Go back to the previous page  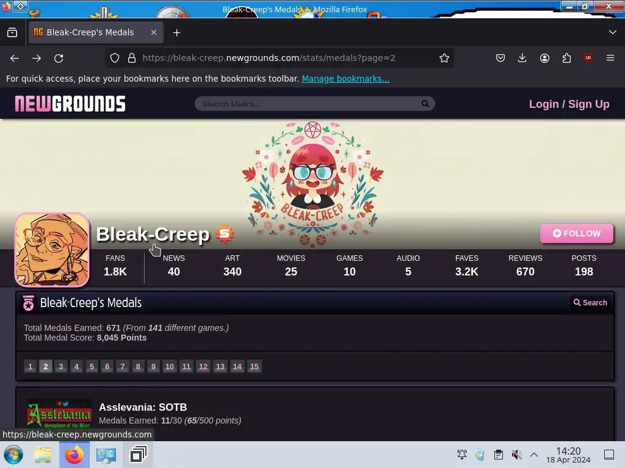pyautogui.click(x=15, y=58)
